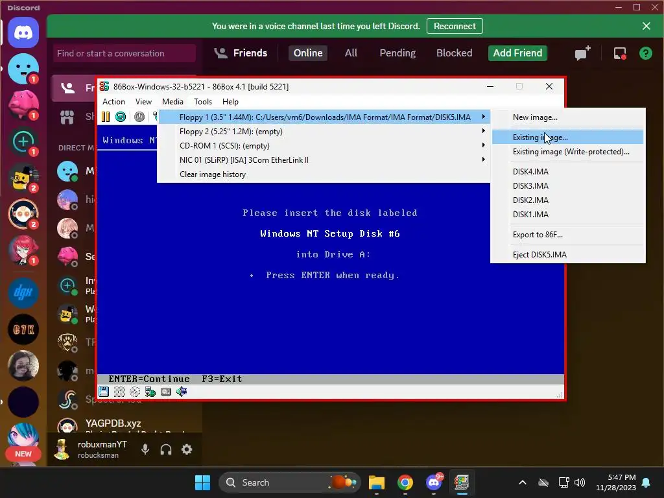The image size is (664, 498).
Task: Show hidden system tray icons chevron
Action: click(523, 482)
